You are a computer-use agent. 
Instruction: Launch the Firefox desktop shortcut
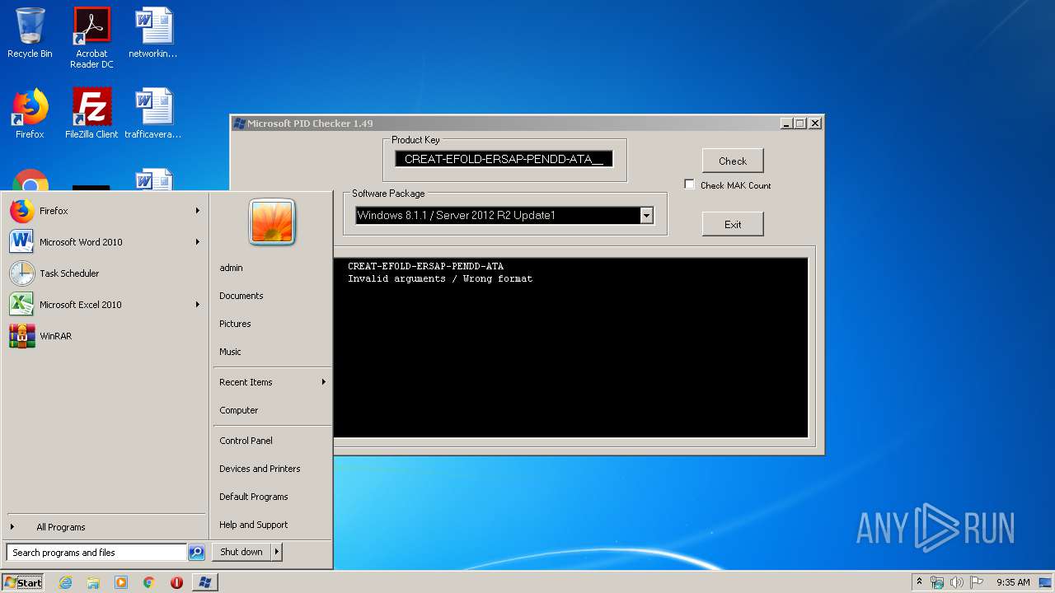30,114
